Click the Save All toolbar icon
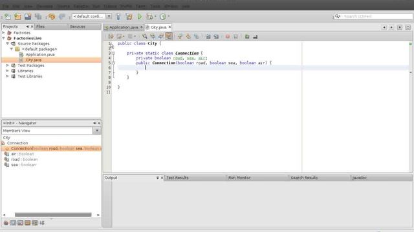414x232 pixels. 38,17
